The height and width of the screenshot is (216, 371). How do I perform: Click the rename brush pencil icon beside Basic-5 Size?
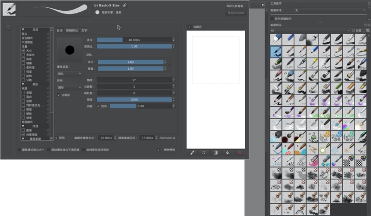click(125, 5)
